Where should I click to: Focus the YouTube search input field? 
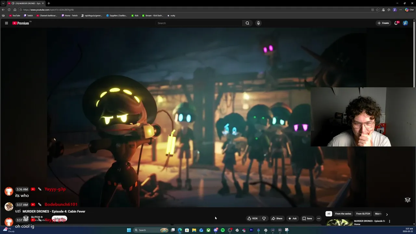199,23
